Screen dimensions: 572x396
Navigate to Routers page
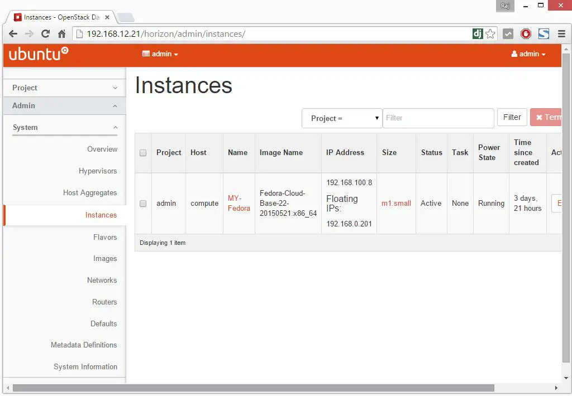coord(104,302)
